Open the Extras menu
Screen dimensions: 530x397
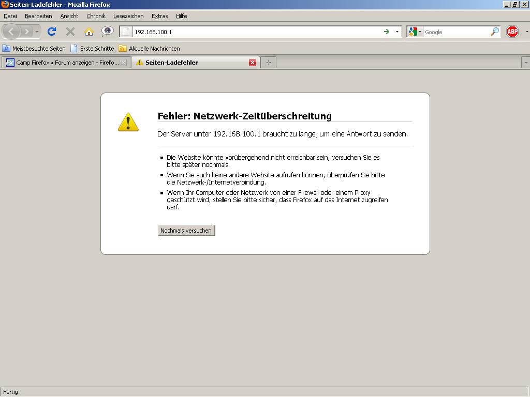[x=159, y=16]
